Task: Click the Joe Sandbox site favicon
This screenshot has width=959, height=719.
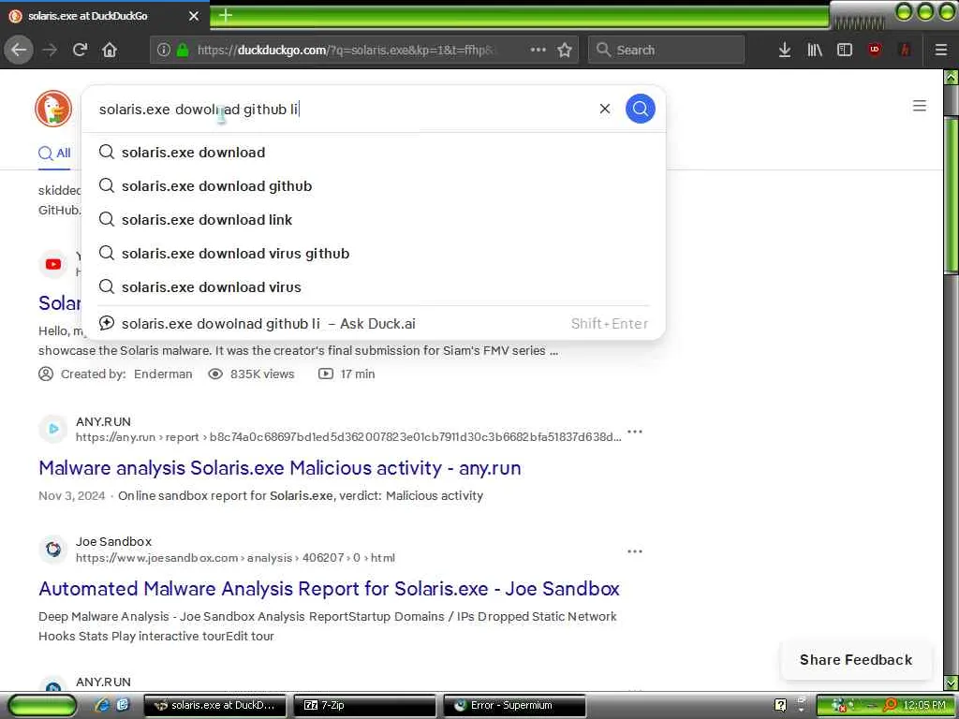Action: (53, 549)
